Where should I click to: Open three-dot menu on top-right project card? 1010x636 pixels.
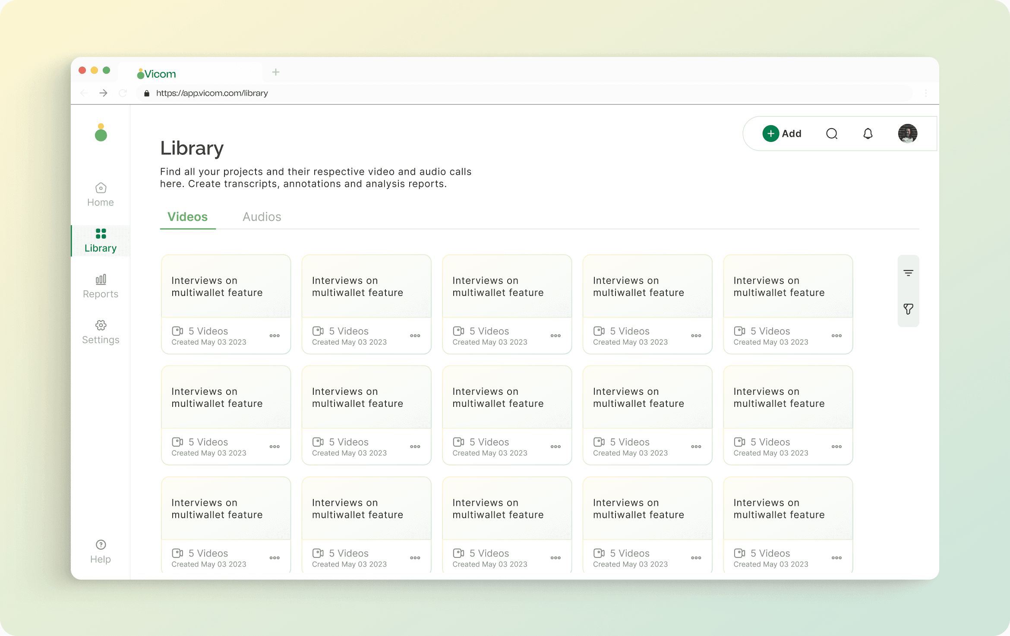click(836, 336)
